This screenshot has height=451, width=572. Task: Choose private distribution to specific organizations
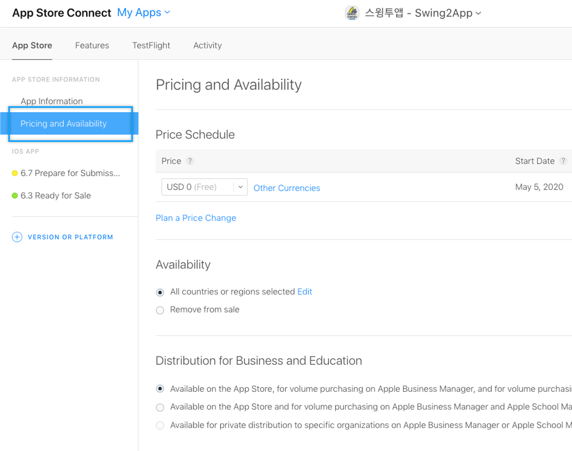point(160,425)
